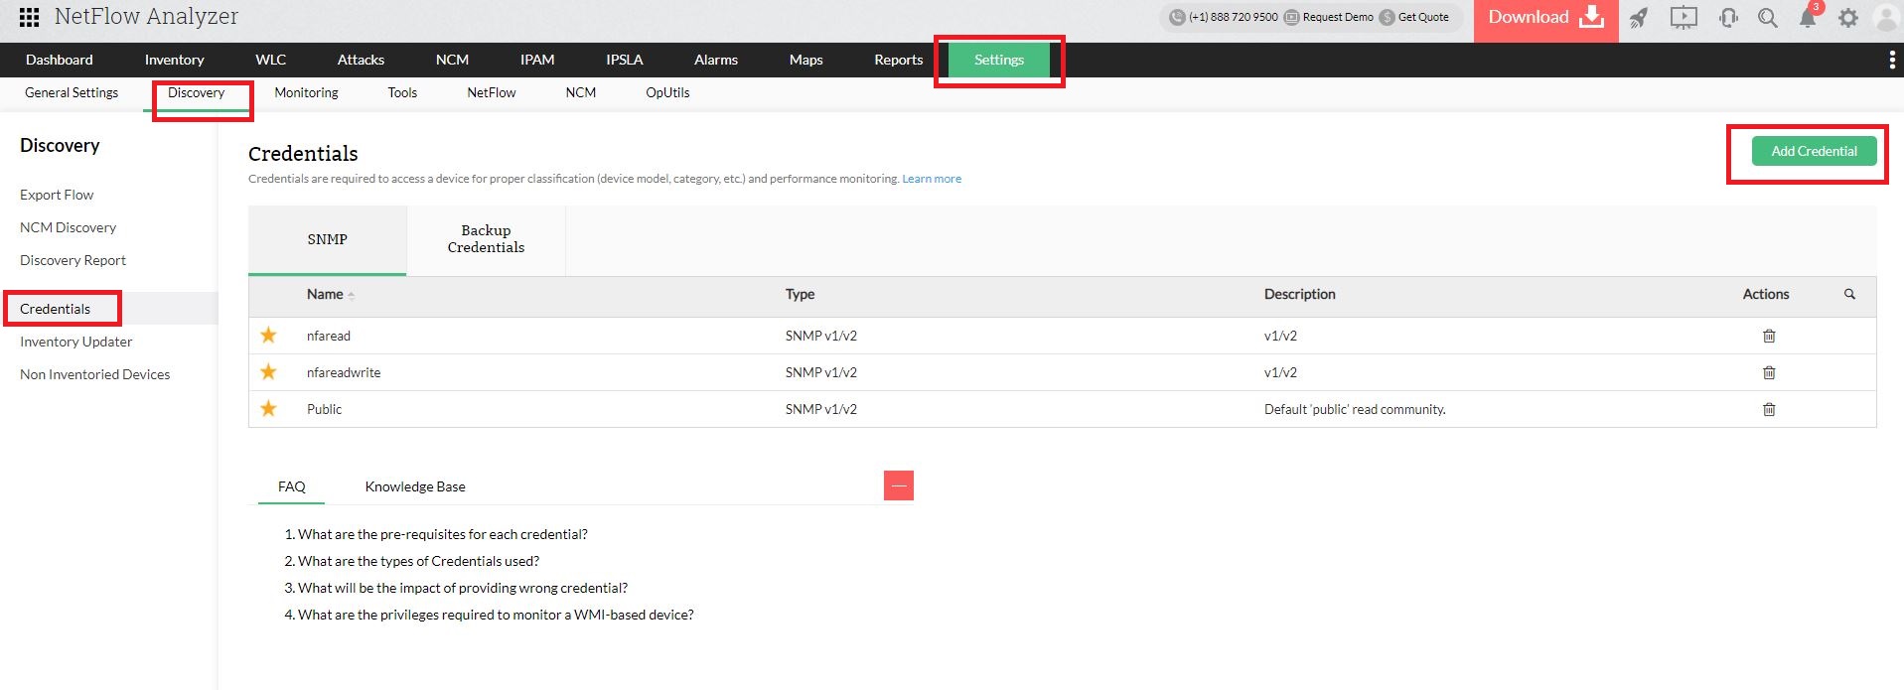
Task: Switch to the Tools sub-tab
Action: pyautogui.click(x=402, y=92)
